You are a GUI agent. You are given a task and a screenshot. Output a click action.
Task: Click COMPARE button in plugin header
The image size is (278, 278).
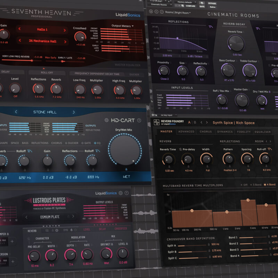click(x=190, y=6)
